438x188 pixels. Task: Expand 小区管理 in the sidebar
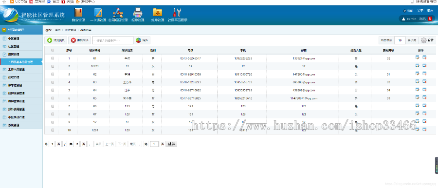click(21, 38)
